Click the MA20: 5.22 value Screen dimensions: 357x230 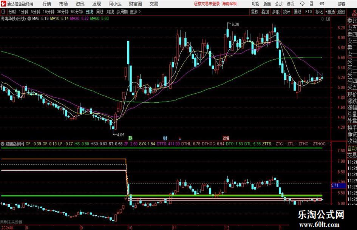click(79, 19)
